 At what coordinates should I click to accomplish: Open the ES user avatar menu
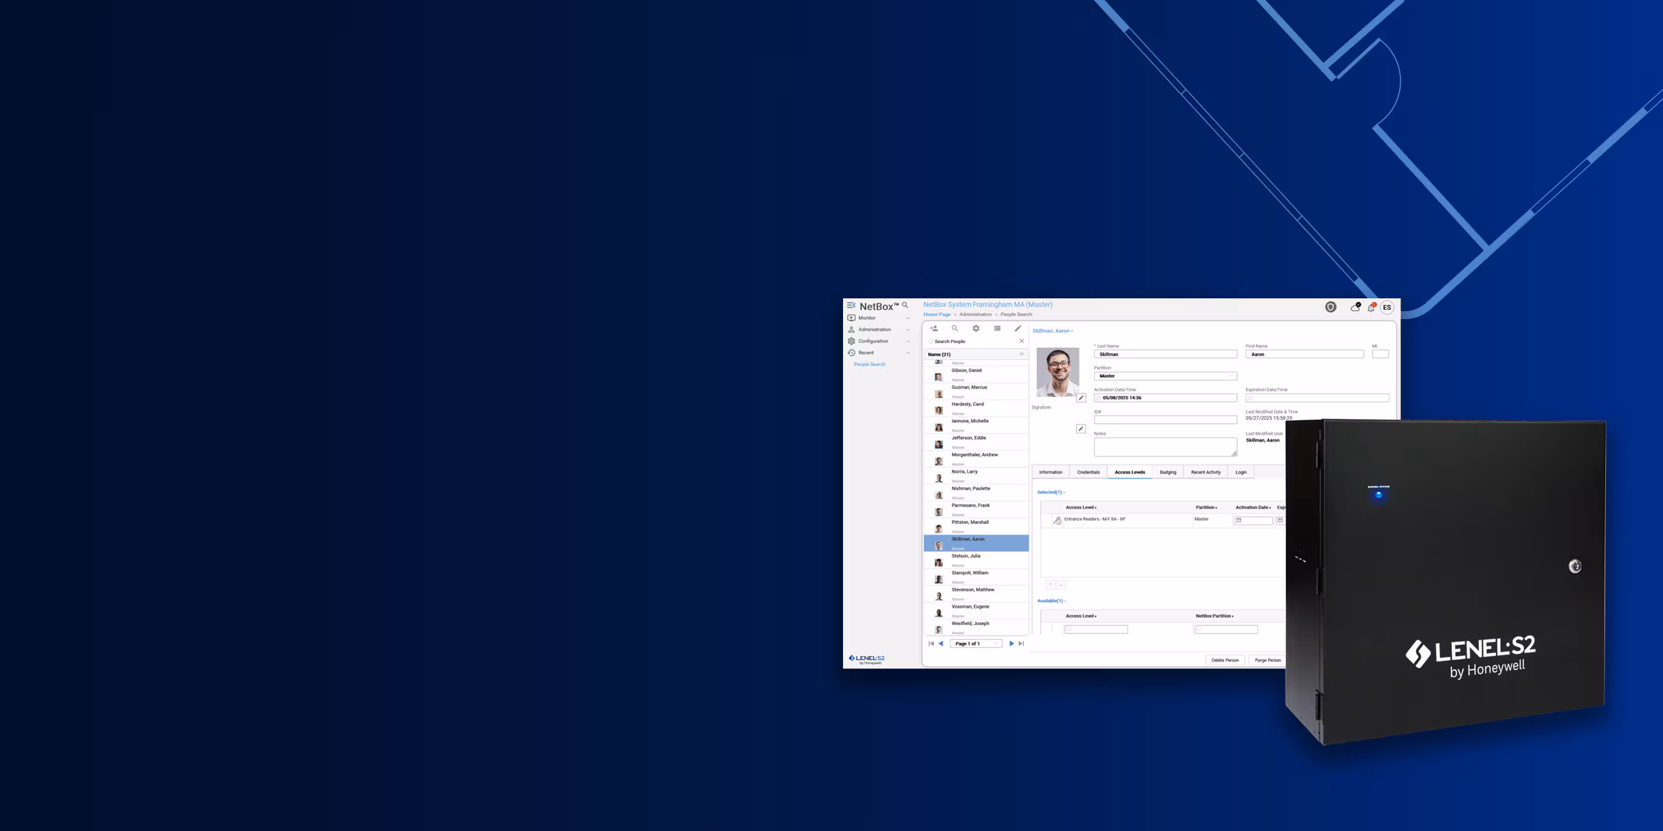point(1386,307)
